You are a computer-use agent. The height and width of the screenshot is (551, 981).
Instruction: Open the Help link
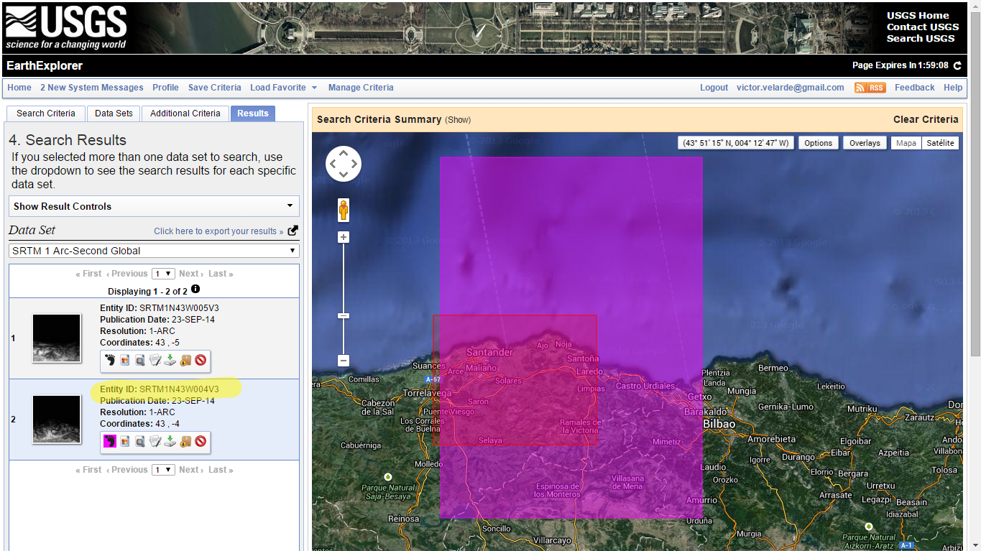click(x=953, y=88)
